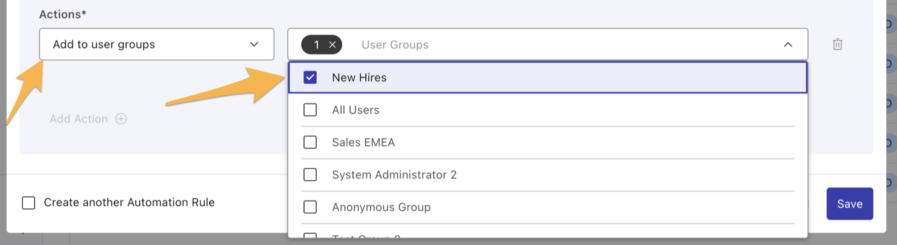Select the System Administrator 2 option text
Screen dimensions: 897x245
[x=394, y=175]
